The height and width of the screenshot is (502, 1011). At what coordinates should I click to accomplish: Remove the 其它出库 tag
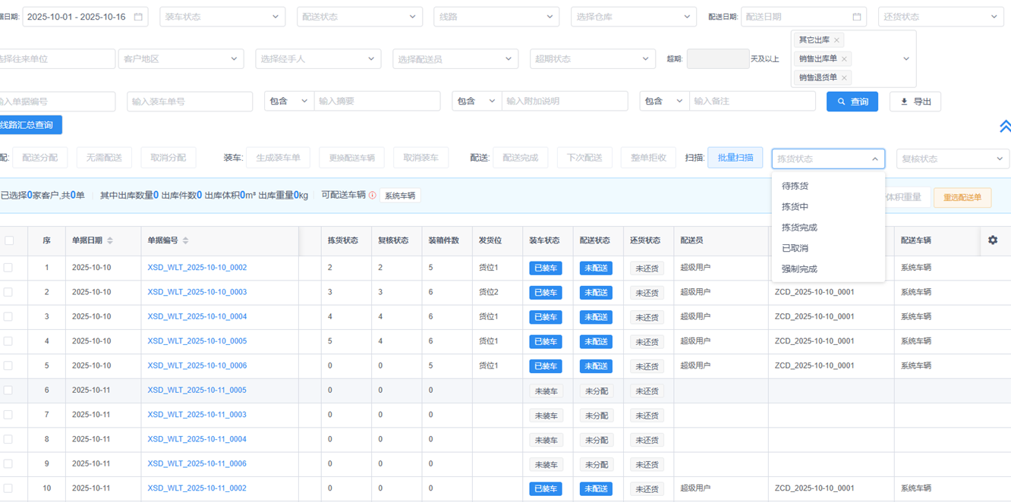836,40
